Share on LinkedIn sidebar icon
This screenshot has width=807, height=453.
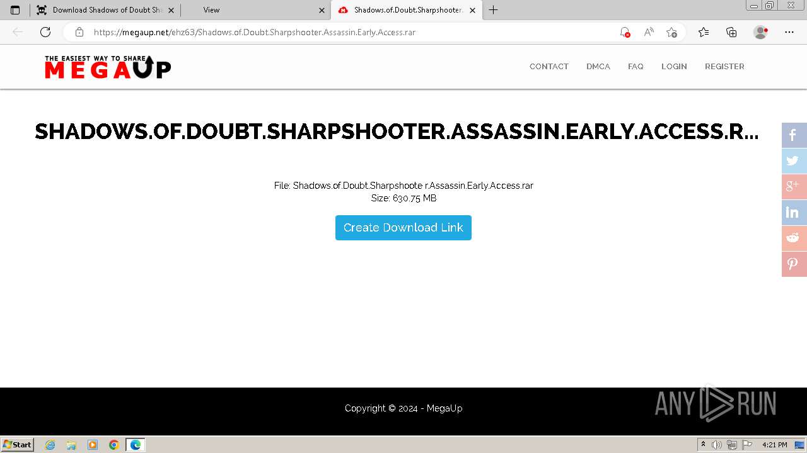pyautogui.click(x=794, y=213)
